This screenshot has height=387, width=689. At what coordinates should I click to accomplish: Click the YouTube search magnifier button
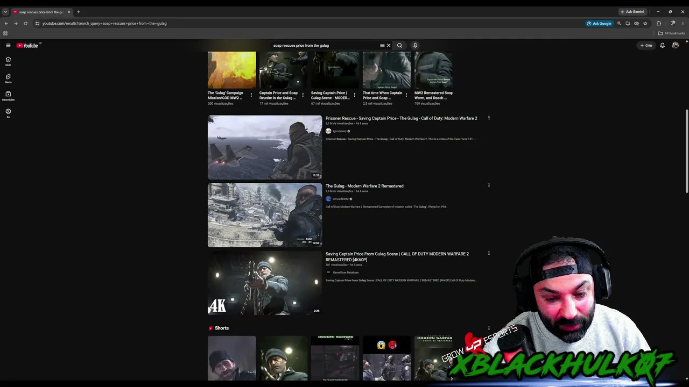click(x=399, y=46)
